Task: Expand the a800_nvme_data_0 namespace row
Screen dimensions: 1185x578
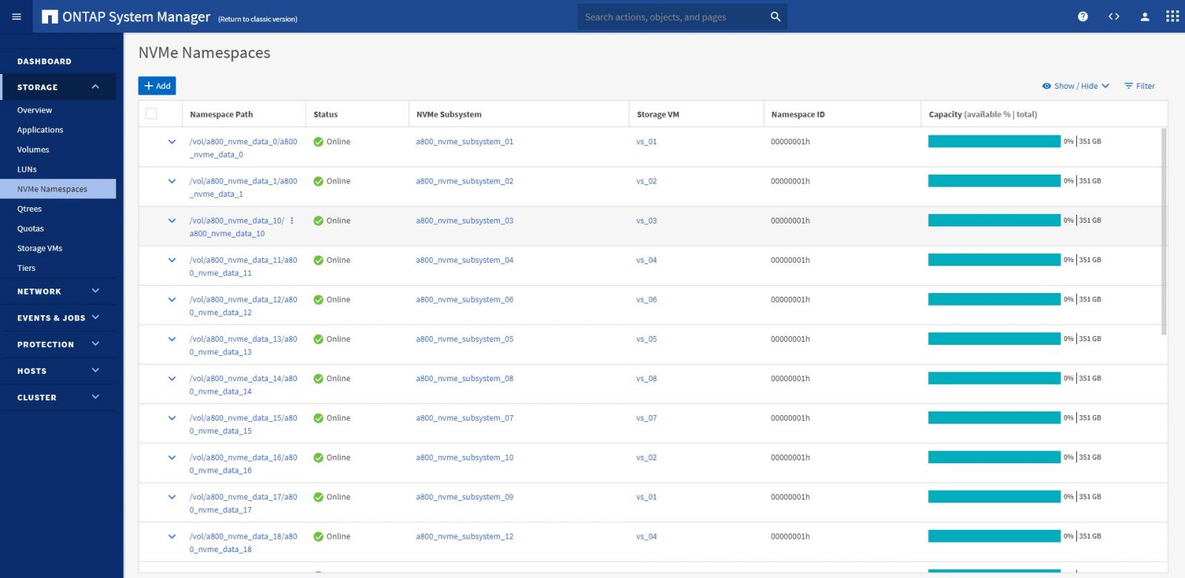Action: (x=172, y=141)
